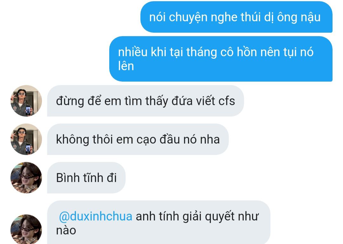Open avatar beside "không thôi em cạo đầu" message

click(26, 139)
